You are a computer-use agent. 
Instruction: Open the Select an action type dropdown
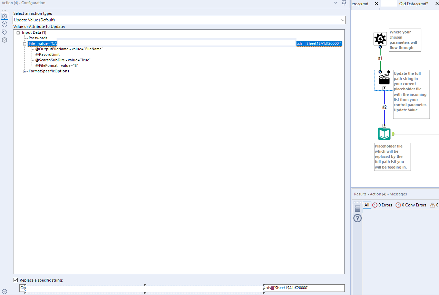(343, 20)
